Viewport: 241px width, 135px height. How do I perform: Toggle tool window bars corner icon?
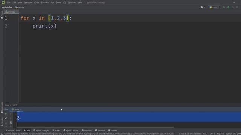[2, 134]
